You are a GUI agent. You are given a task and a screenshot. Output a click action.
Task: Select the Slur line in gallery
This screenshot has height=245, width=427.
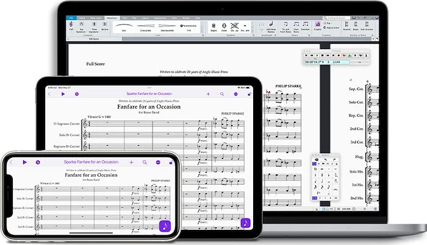tap(124, 27)
